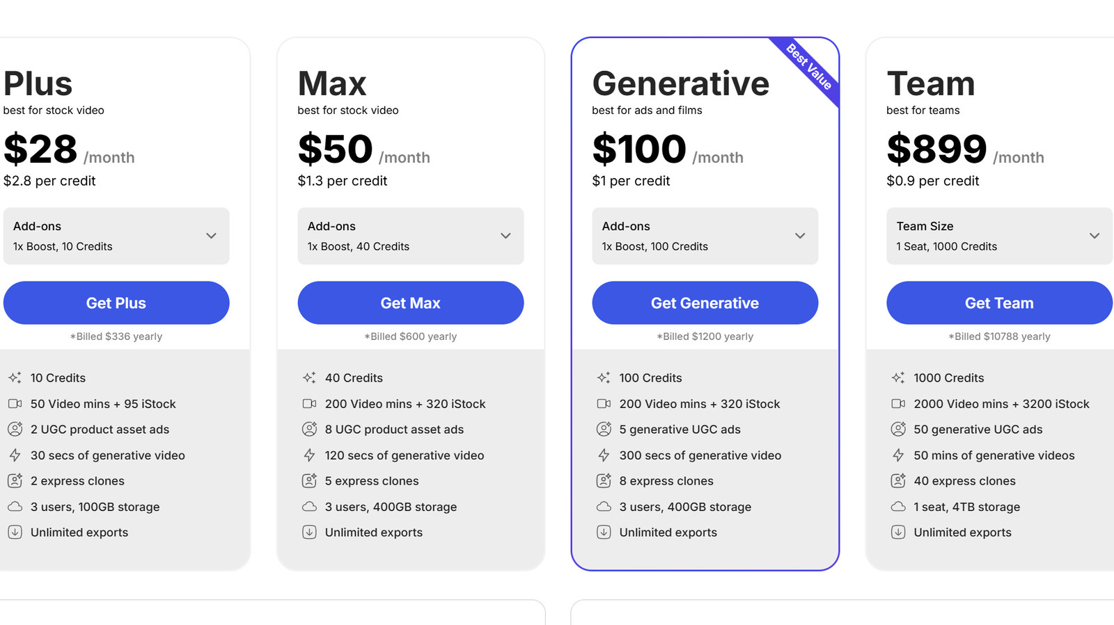
Task: Click the sparkle icon next to 1000 Credits
Action: coord(897,377)
